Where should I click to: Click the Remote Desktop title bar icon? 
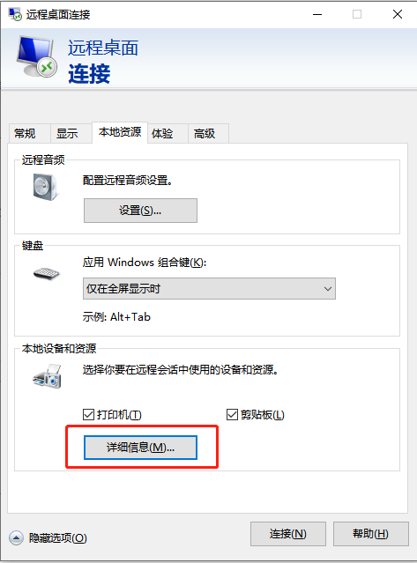pyautogui.click(x=15, y=14)
